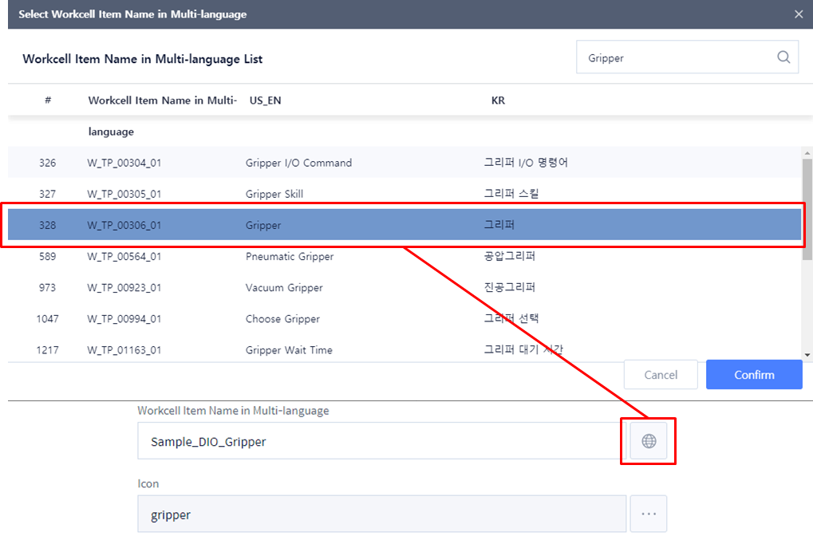Click the US_EN column header
The height and width of the screenshot is (544, 813).
click(265, 101)
